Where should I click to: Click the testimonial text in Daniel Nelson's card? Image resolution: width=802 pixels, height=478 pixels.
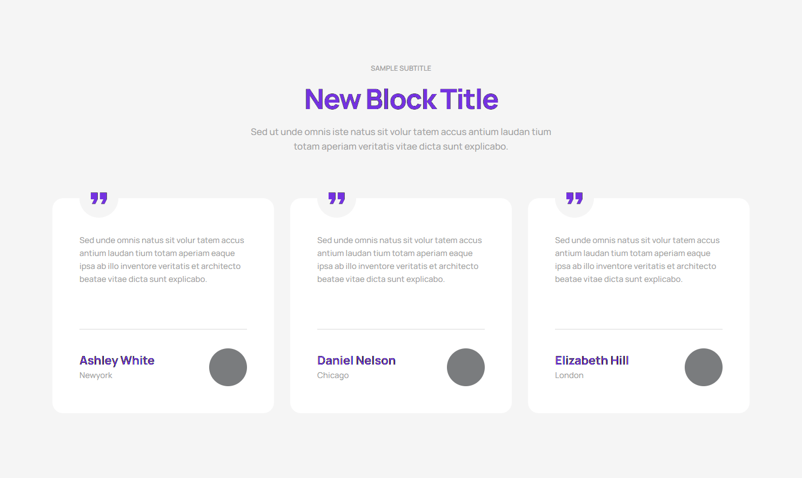click(x=399, y=260)
